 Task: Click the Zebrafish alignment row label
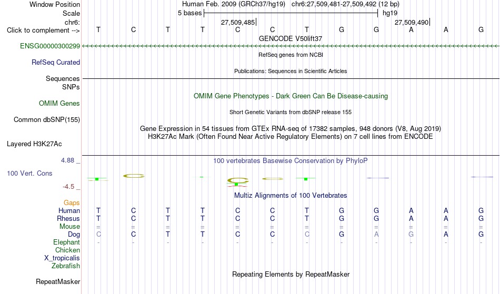[x=66, y=266]
